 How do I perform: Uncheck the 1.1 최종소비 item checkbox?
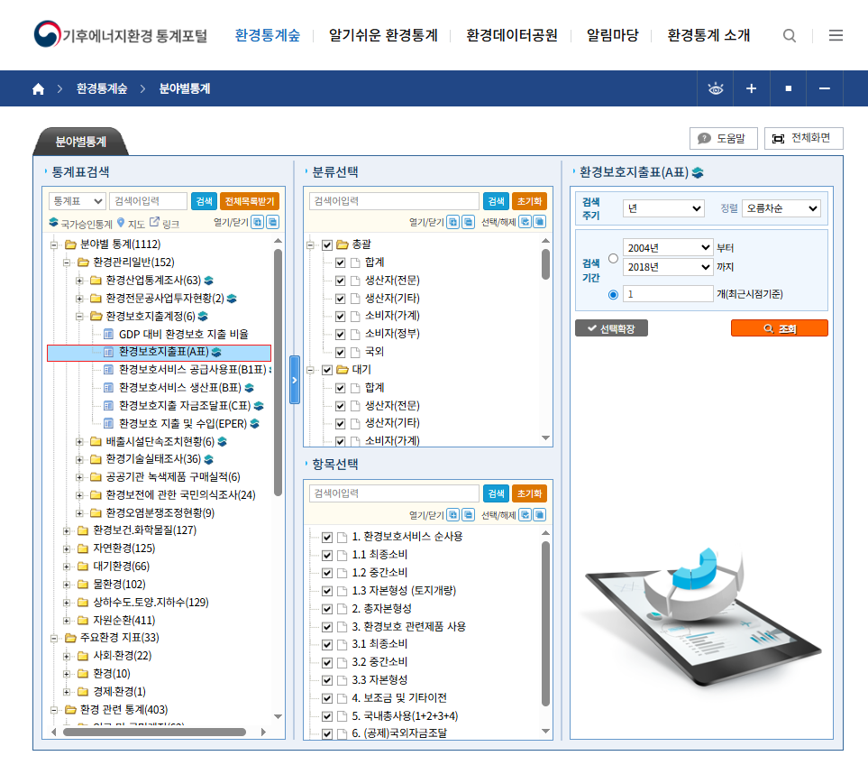tap(326, 555)
